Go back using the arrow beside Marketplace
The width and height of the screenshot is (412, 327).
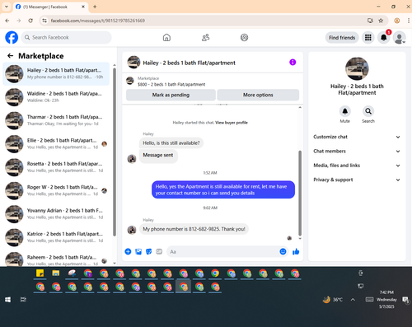(11, 56)
